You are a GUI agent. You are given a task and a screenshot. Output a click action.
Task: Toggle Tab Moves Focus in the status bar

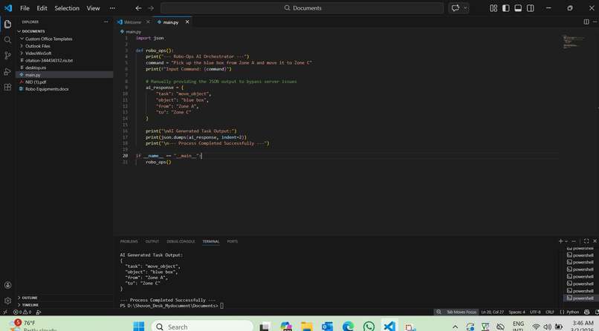[462, 312]
